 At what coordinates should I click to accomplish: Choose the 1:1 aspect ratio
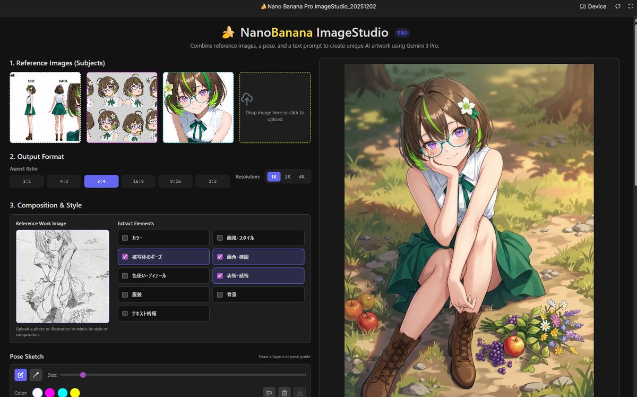tap(27, 181)
